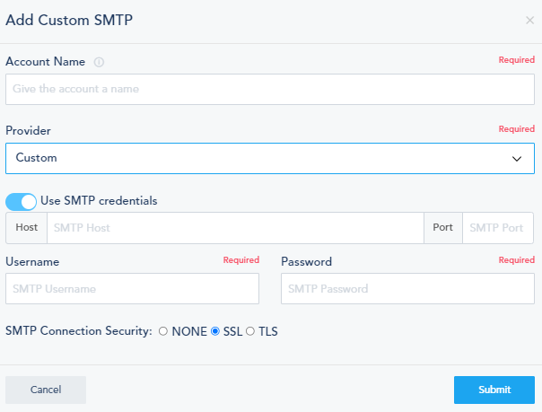Click the info icon beside Account Name
This screenshot has width=542, height=412.
[100, 63]
